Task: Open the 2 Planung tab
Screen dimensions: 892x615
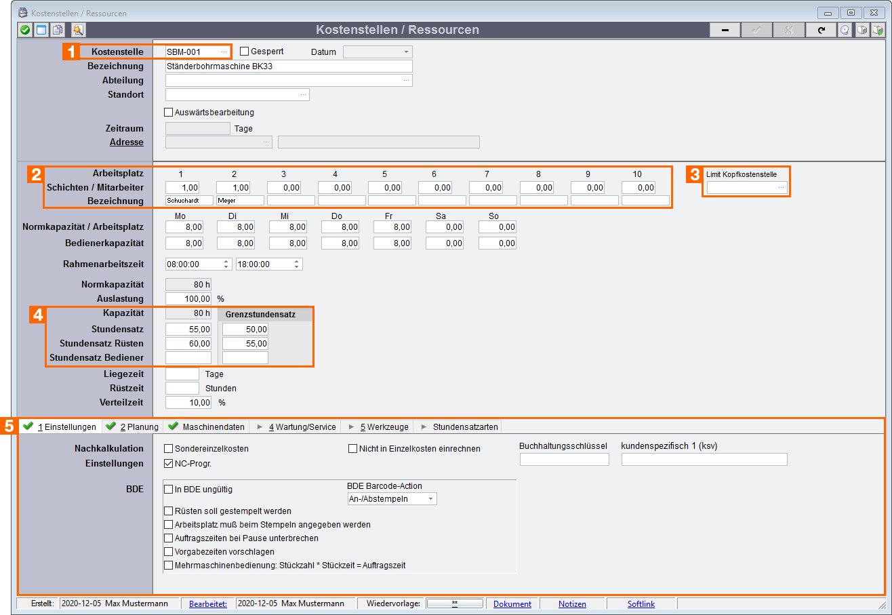Action: pos(133,426)
